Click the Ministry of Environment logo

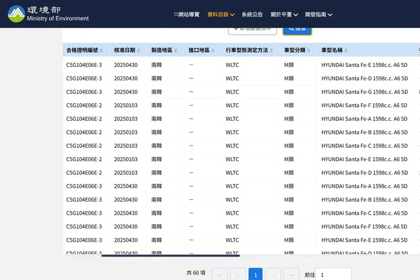[48, 14]
